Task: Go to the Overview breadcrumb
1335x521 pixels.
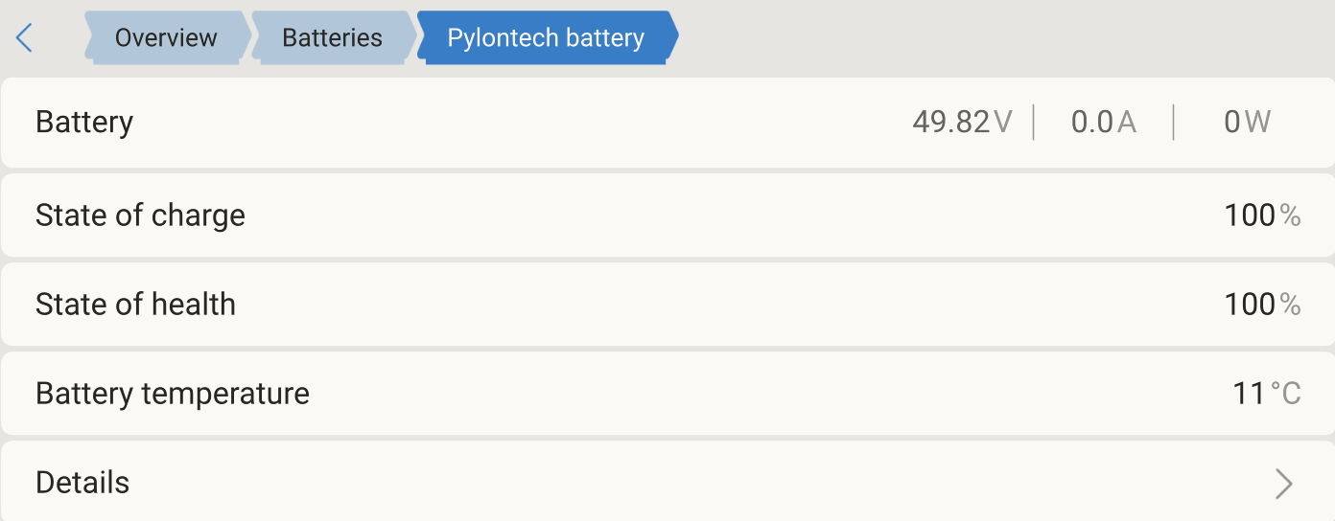Action: coord(166,38)
